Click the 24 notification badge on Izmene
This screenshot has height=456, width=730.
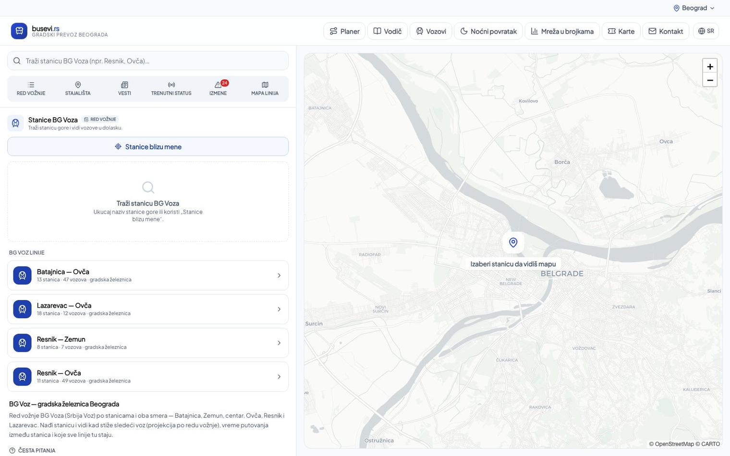coord(224,83)
